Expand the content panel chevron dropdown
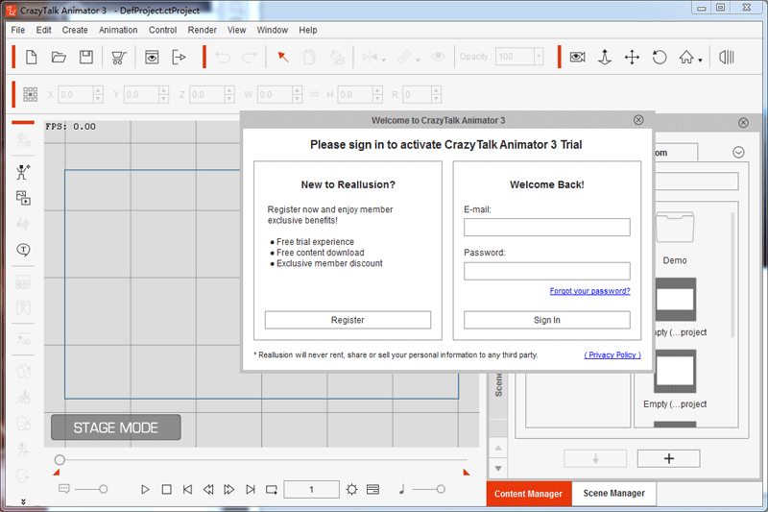 pos(738,153)
